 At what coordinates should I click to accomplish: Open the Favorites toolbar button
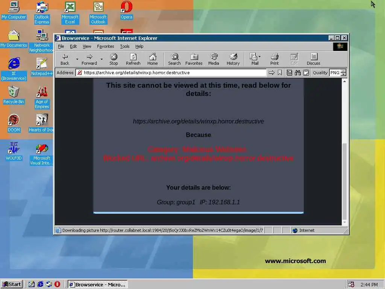tap(194, 59)
